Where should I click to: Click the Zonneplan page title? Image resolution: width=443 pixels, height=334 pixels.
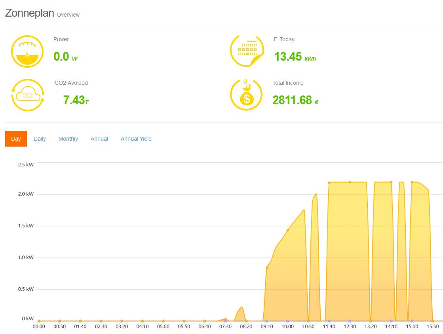pos(29,13)
